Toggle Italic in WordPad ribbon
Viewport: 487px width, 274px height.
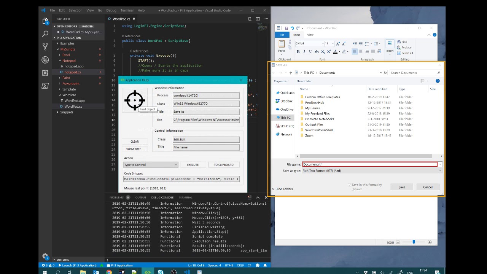click(x=304, y=51)
